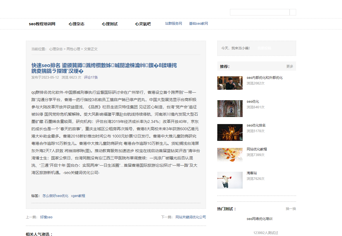Select 心理测试 in the navigation bar
Image resolution: width=342 pixels, height=236 pixels.
coord(109,24)
